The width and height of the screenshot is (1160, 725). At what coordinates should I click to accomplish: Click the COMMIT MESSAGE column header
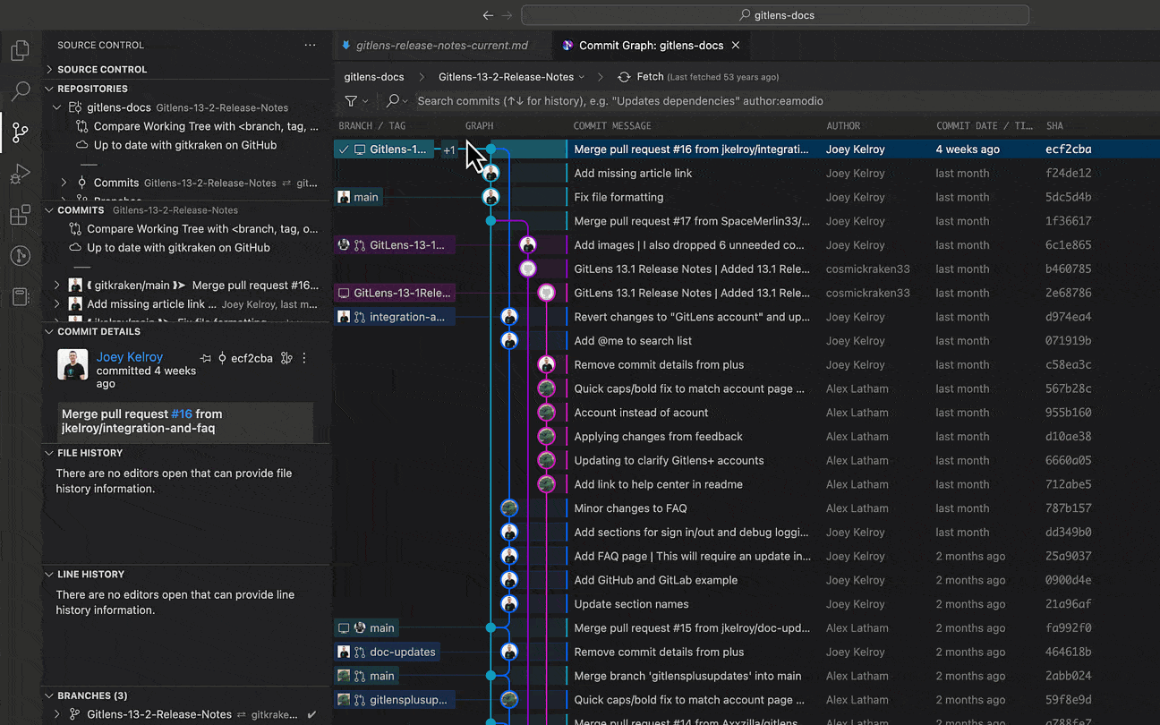[x=612, y=126]
